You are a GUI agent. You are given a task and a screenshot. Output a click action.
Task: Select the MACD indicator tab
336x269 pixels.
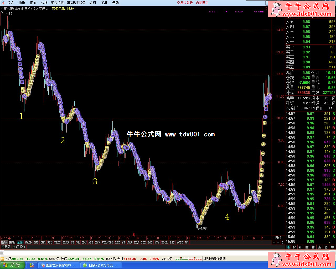(x=28, y=242)
